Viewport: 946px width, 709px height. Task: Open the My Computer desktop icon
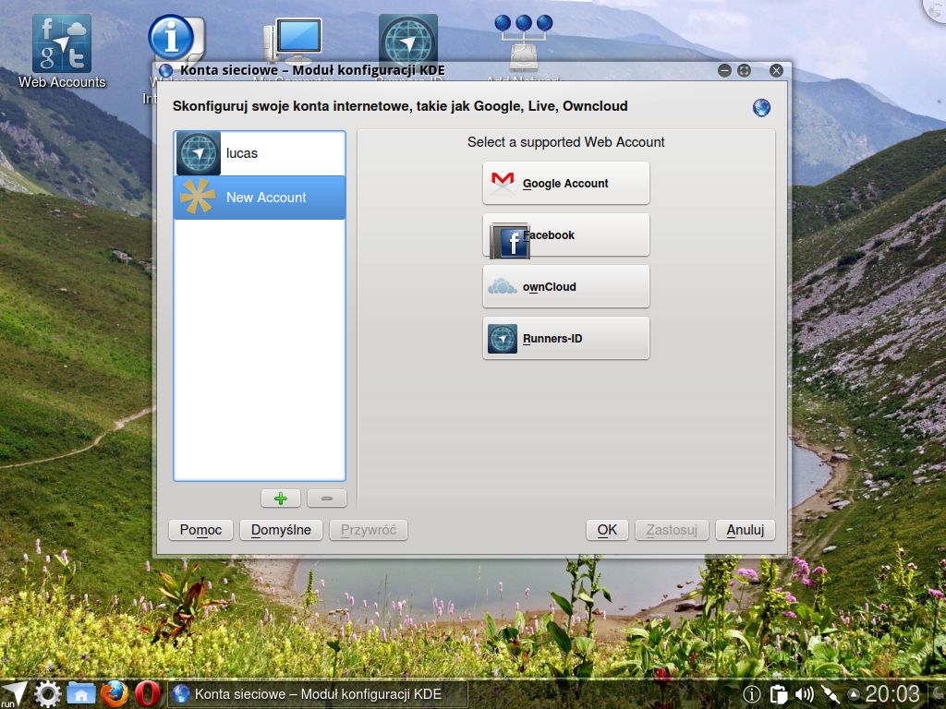click(x=293, y=39)
